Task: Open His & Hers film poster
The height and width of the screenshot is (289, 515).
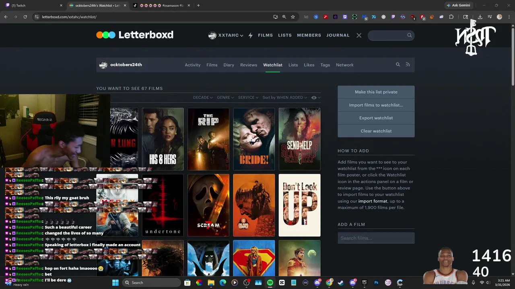Action: [163, 139]
